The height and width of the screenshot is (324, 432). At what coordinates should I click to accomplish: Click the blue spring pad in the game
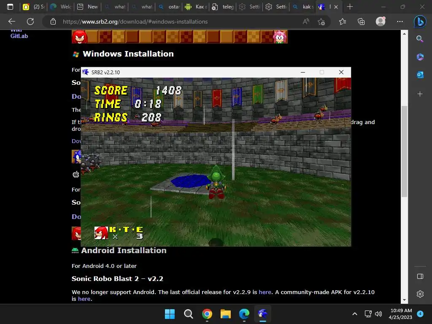tap(190, 181)
